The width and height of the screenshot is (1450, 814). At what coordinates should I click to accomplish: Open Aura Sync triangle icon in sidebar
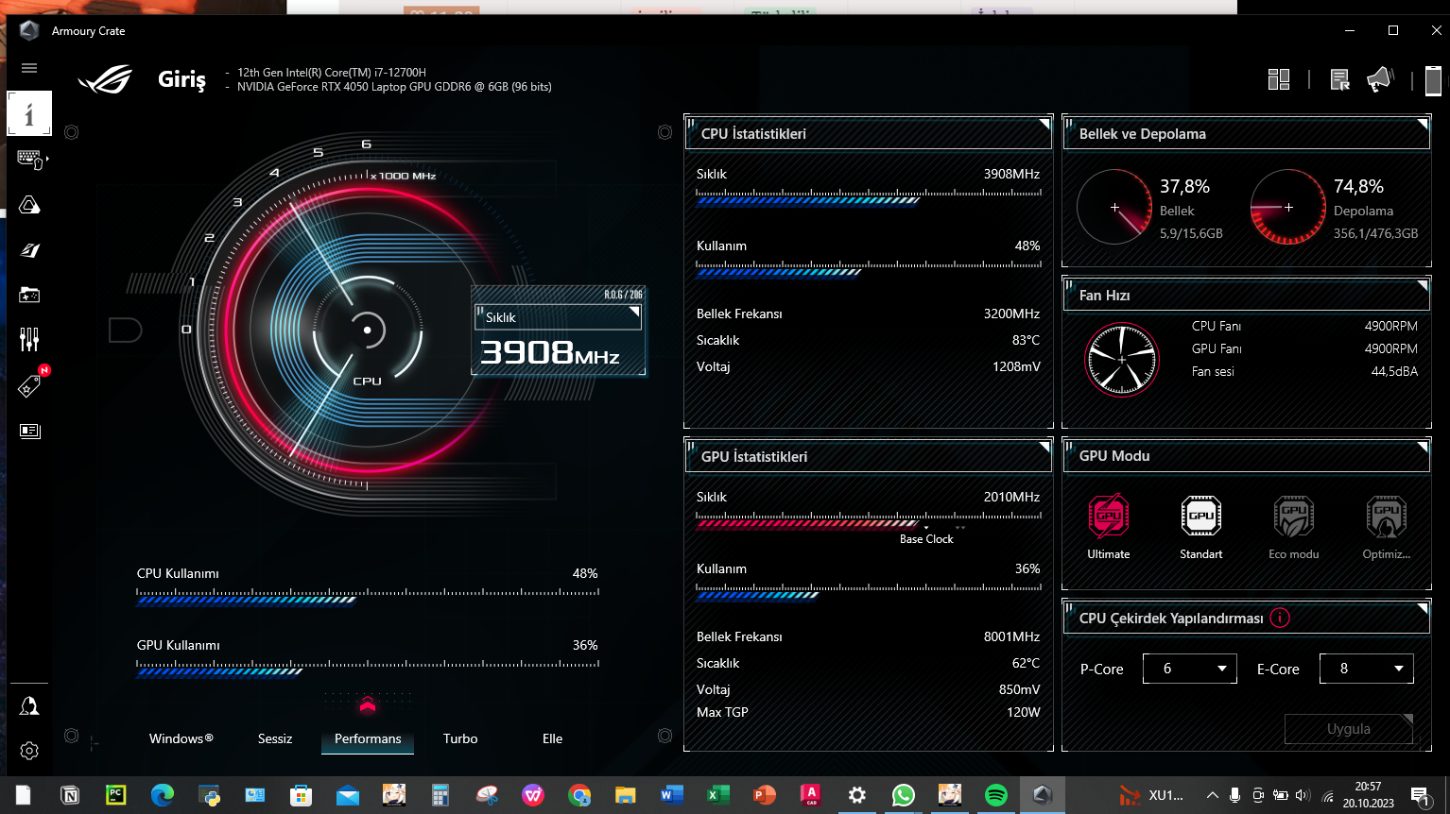click(x=29, y=205)
